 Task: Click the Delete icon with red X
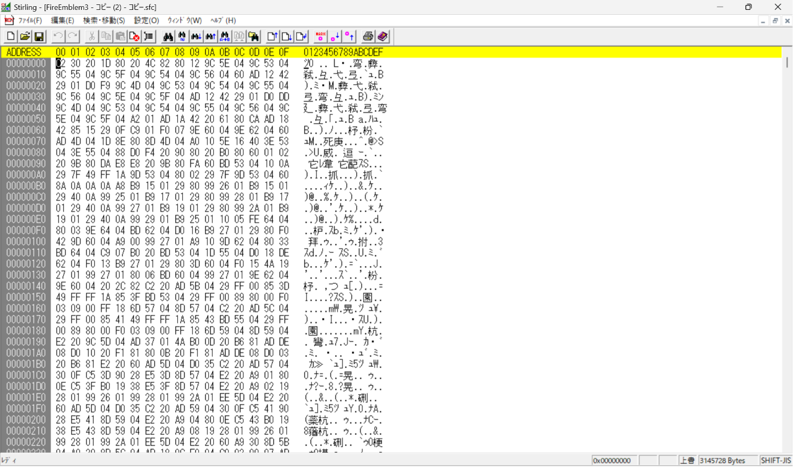[134, 36]
